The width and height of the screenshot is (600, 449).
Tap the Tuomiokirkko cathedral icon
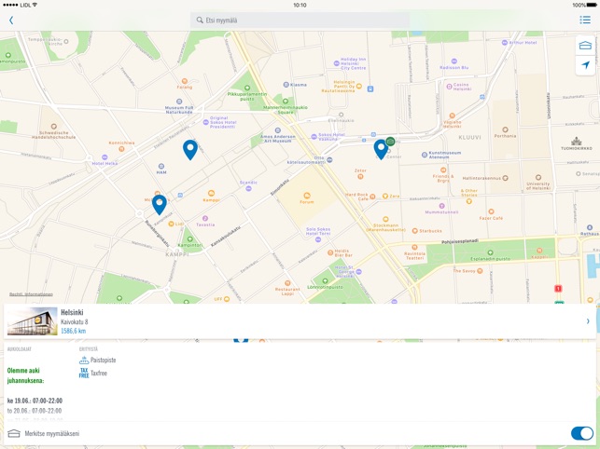click(577, 142)
